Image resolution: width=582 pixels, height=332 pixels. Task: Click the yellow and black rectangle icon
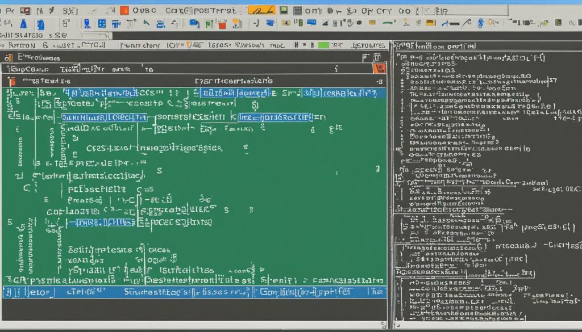coord(431,23)
